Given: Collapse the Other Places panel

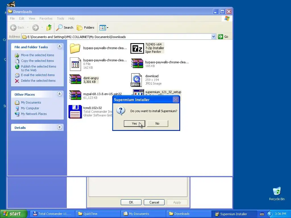Looking at the screenshot, I should 60,94.
